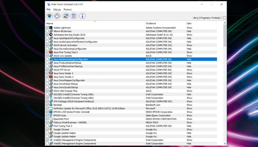Click the EpsonNet Print program icon
The image size is (258, 147).
click(x=51, y=119)
